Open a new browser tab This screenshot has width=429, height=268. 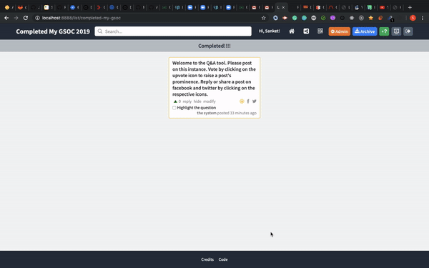coord(410,7)
